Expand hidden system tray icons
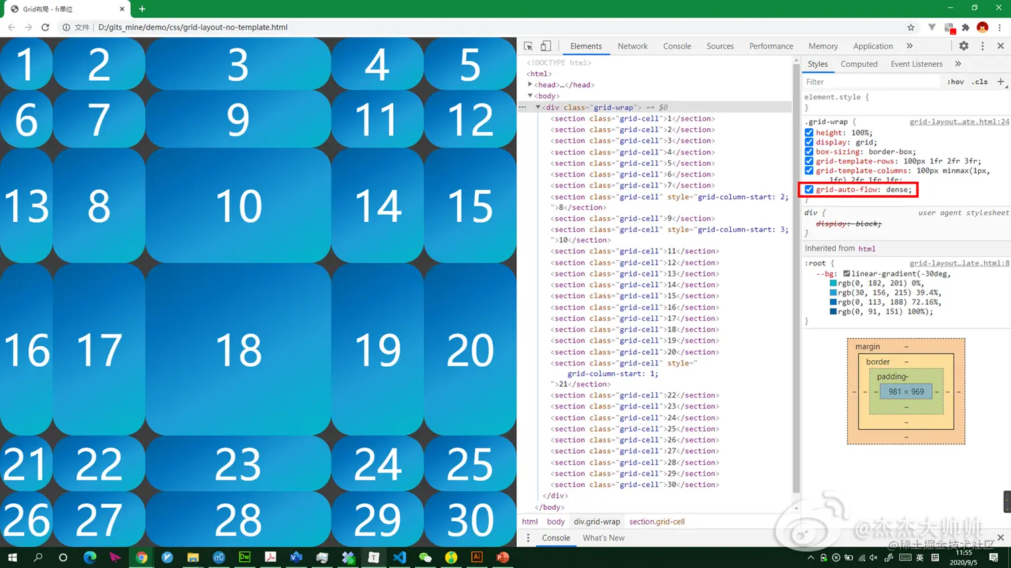1011x568 pixels. 810,557
